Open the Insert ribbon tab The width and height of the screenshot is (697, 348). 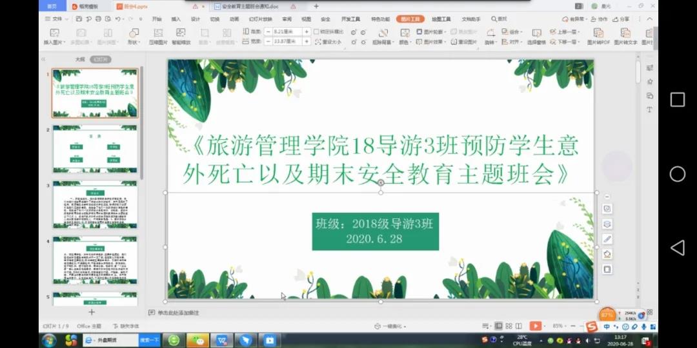click(176, 19)
